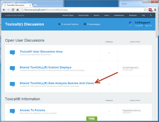Open the red browser extension icon
The width and height of the screenshot is (159, 122).
[150, 10]
